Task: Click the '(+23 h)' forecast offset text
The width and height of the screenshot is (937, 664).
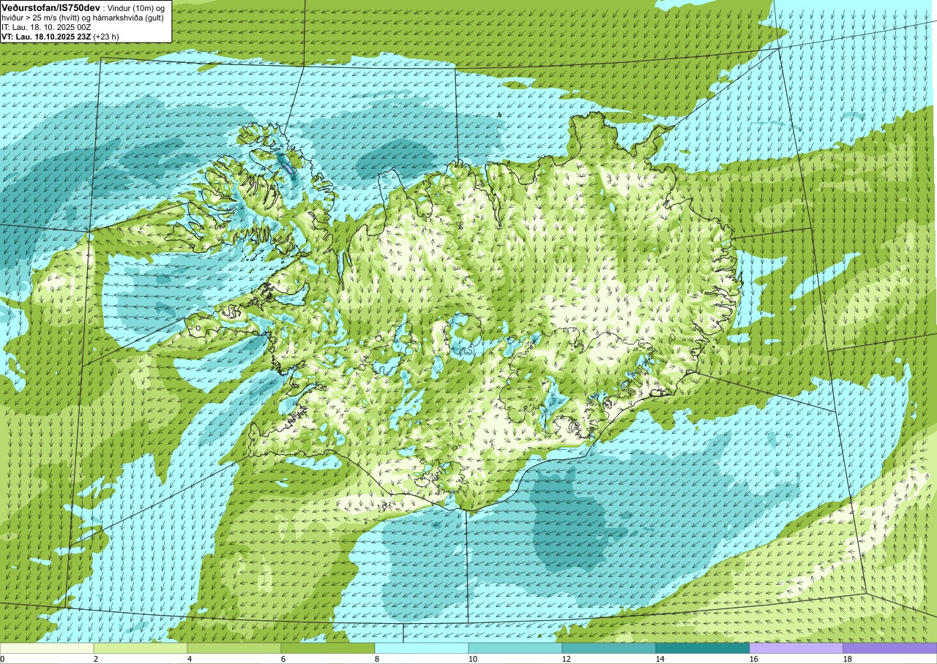Action: click(x=106, y=37)
